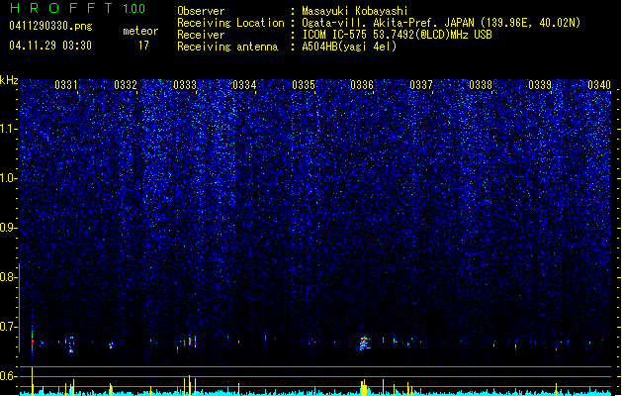This screenshot has height=396, width=622.
Task: Click the A504HB(yagi 4el) antenna value
Action: coord(349,47)
